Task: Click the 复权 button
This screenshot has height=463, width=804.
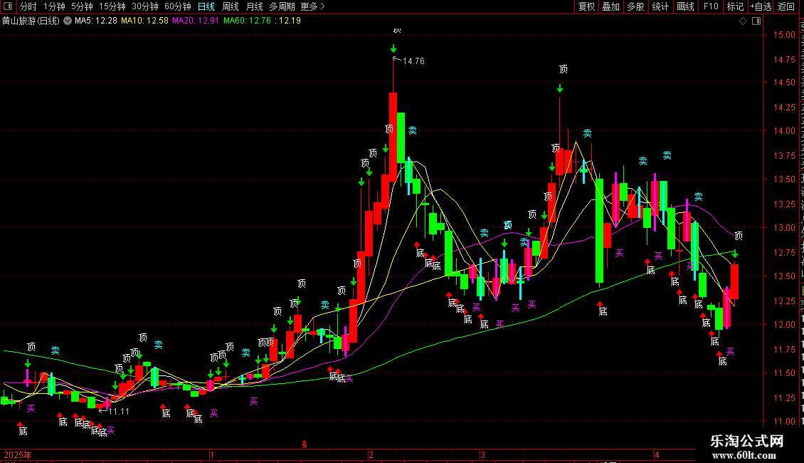Action: [x=586, y=6]
